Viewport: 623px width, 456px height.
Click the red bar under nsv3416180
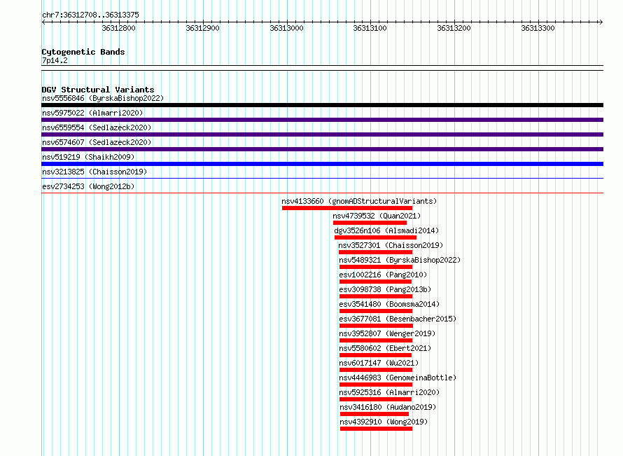tap(374, 414)
